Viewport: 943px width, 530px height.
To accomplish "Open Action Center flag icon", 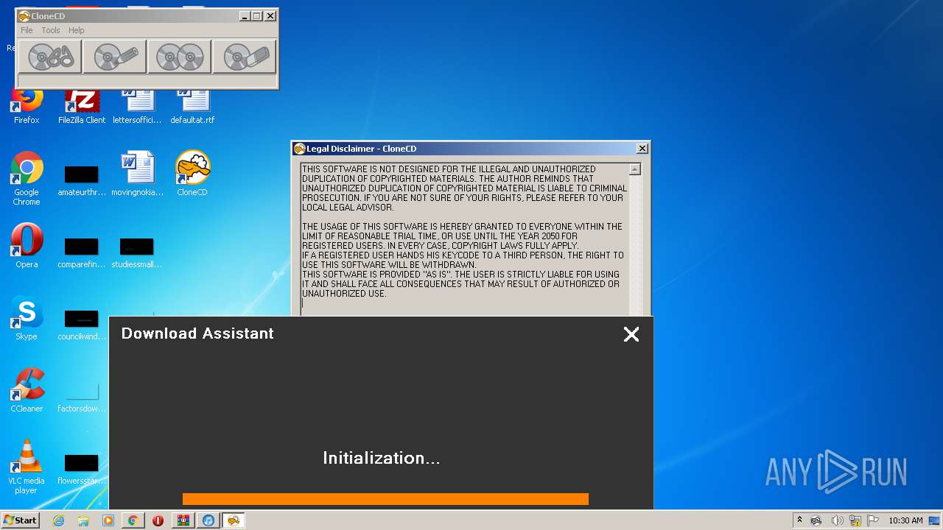I will [x=873, y=520].
